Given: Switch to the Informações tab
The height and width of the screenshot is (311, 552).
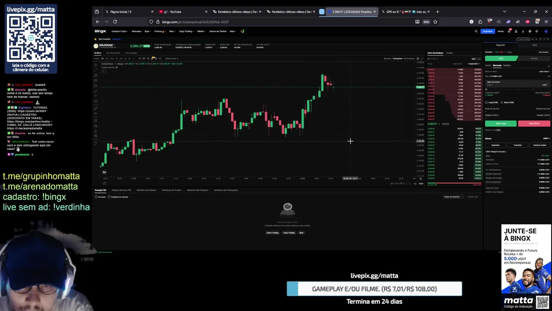Looking at the screenshot, I should click(131, 53).
